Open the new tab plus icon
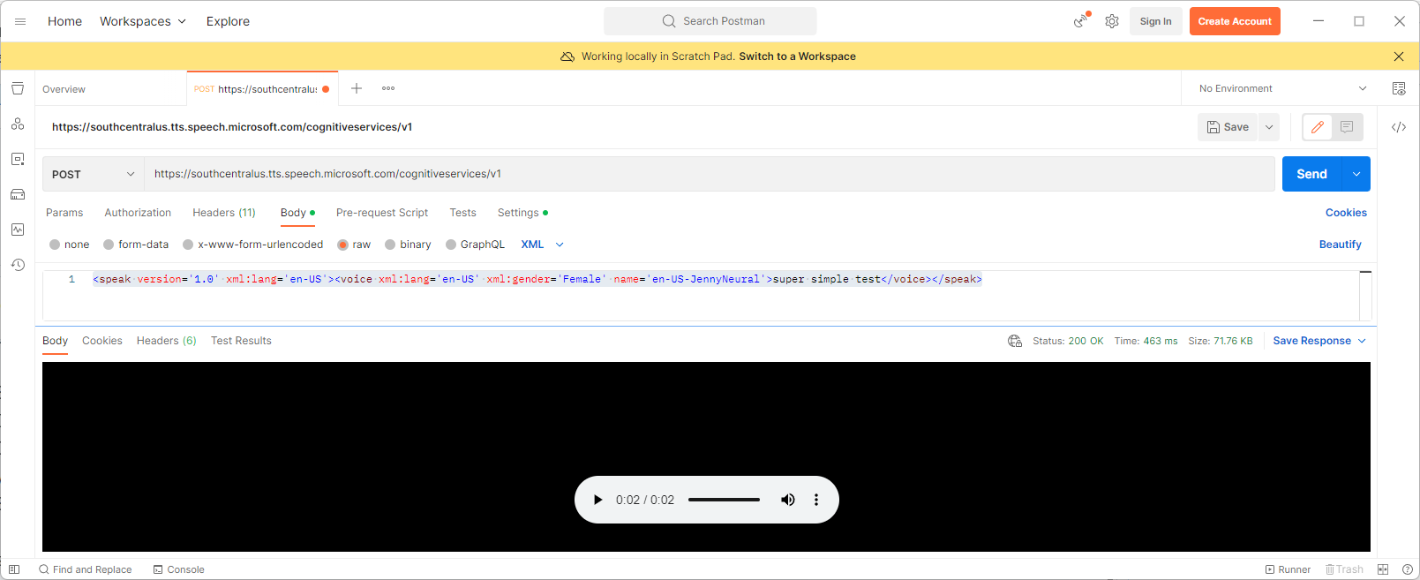 pyautogui.click(x=357, y=88)
